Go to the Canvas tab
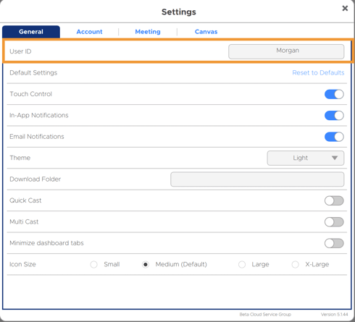The height and width of the screenshot is (322, 355). pyautogui.click(x=206, y=32)
